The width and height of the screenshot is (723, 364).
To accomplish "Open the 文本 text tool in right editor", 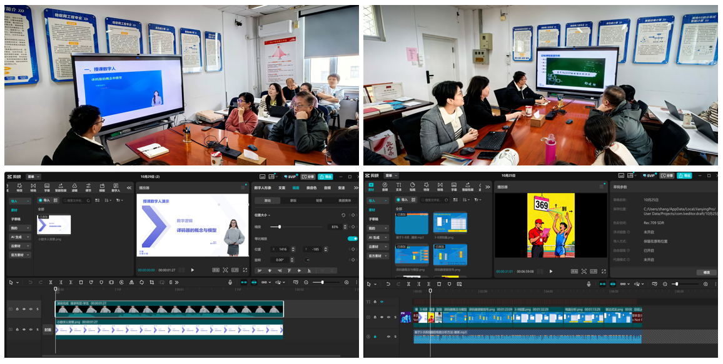I will 399,187.
